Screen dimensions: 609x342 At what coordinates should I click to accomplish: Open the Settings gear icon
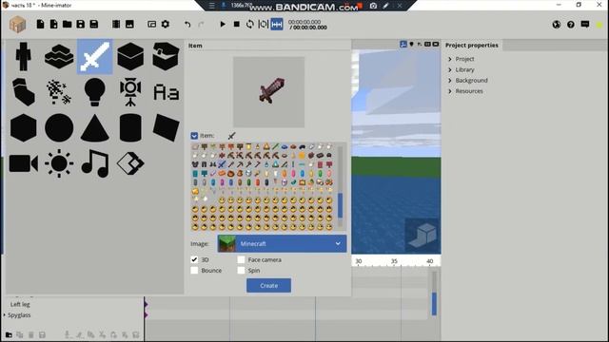[165, 24]
